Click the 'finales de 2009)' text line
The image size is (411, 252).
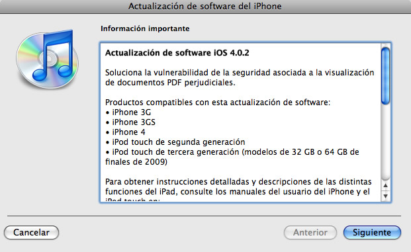pos(136,162)
